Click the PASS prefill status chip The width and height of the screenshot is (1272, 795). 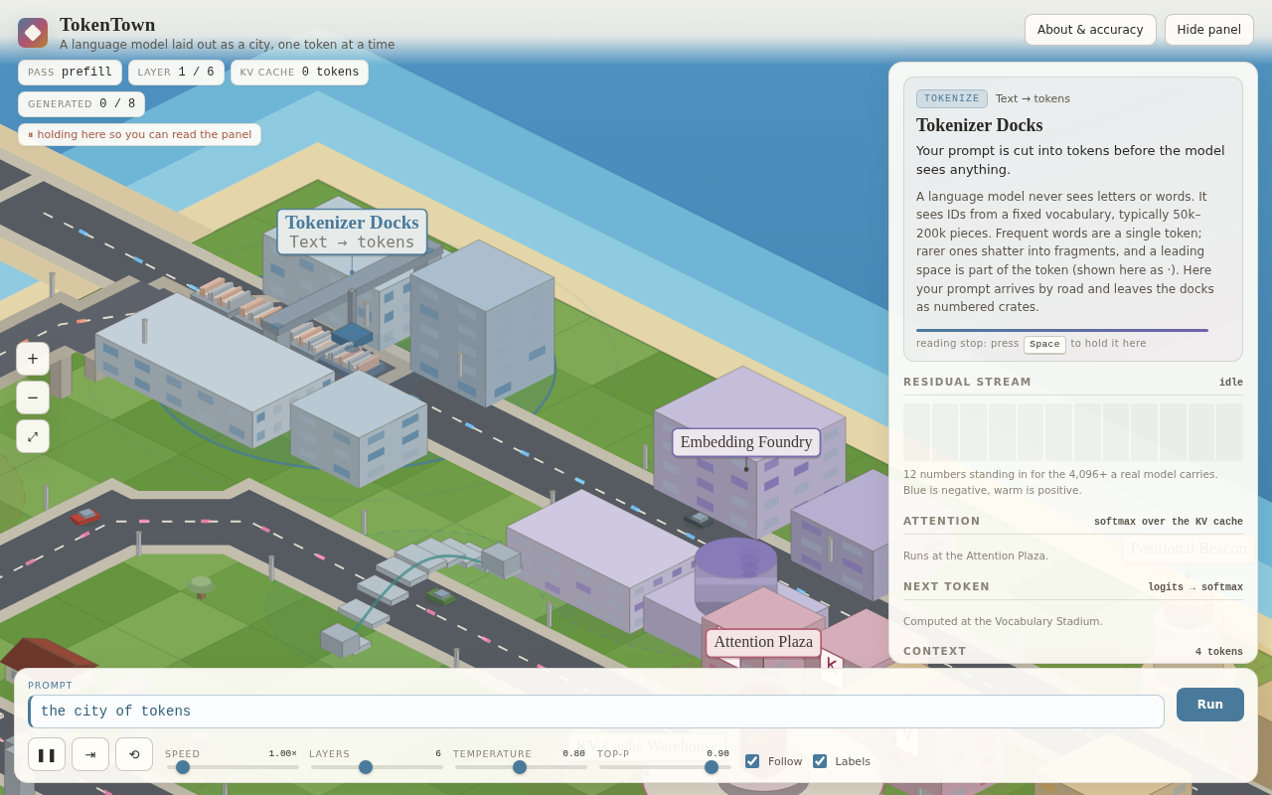[x=70, y=73]
